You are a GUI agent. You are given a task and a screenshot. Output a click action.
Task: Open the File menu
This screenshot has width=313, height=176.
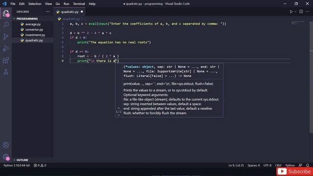(13, 4)
